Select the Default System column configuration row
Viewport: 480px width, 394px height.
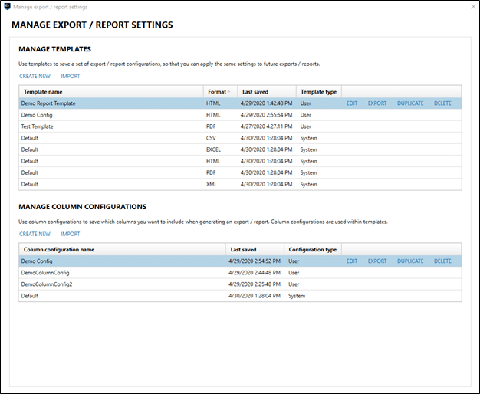[x=240, y=296]
